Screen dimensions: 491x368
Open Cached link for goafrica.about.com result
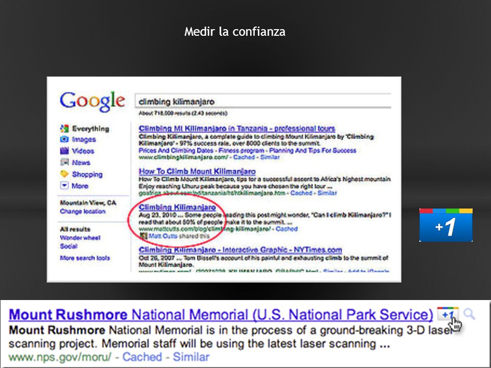click(301, 193)
